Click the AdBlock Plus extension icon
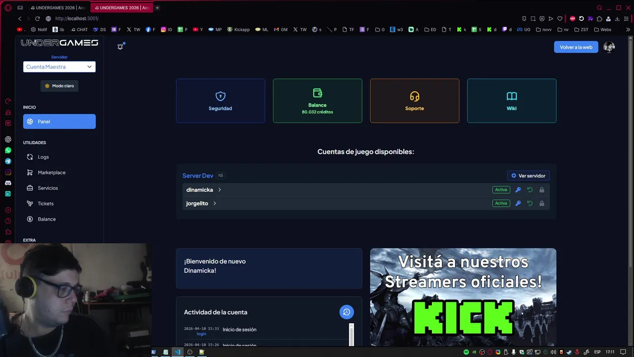 [x=573, y=19]
